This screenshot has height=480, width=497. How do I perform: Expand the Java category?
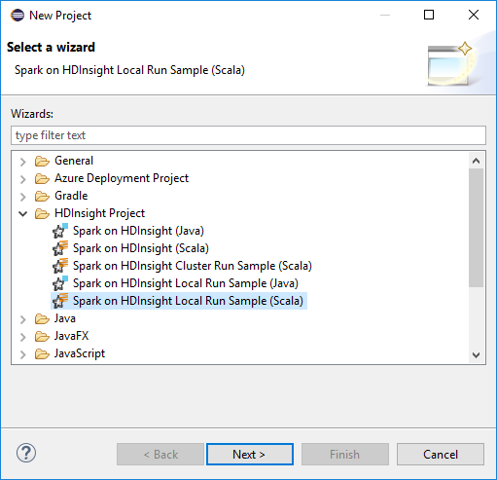(22, 319)
